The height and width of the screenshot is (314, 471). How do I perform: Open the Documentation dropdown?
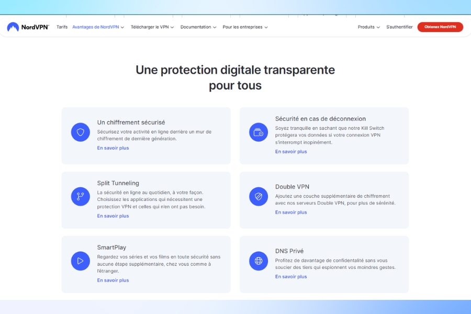click(x=198, y=27)
